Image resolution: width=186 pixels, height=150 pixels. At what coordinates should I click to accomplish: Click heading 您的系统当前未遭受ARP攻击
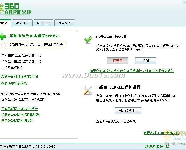coord(35,36)
